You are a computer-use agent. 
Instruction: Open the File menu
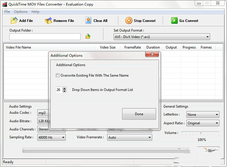[x=7, y=12]
